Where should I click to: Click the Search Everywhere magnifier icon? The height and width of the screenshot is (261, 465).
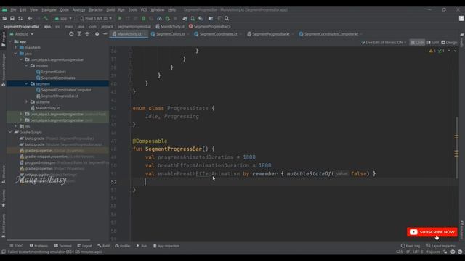click(227, 18)
